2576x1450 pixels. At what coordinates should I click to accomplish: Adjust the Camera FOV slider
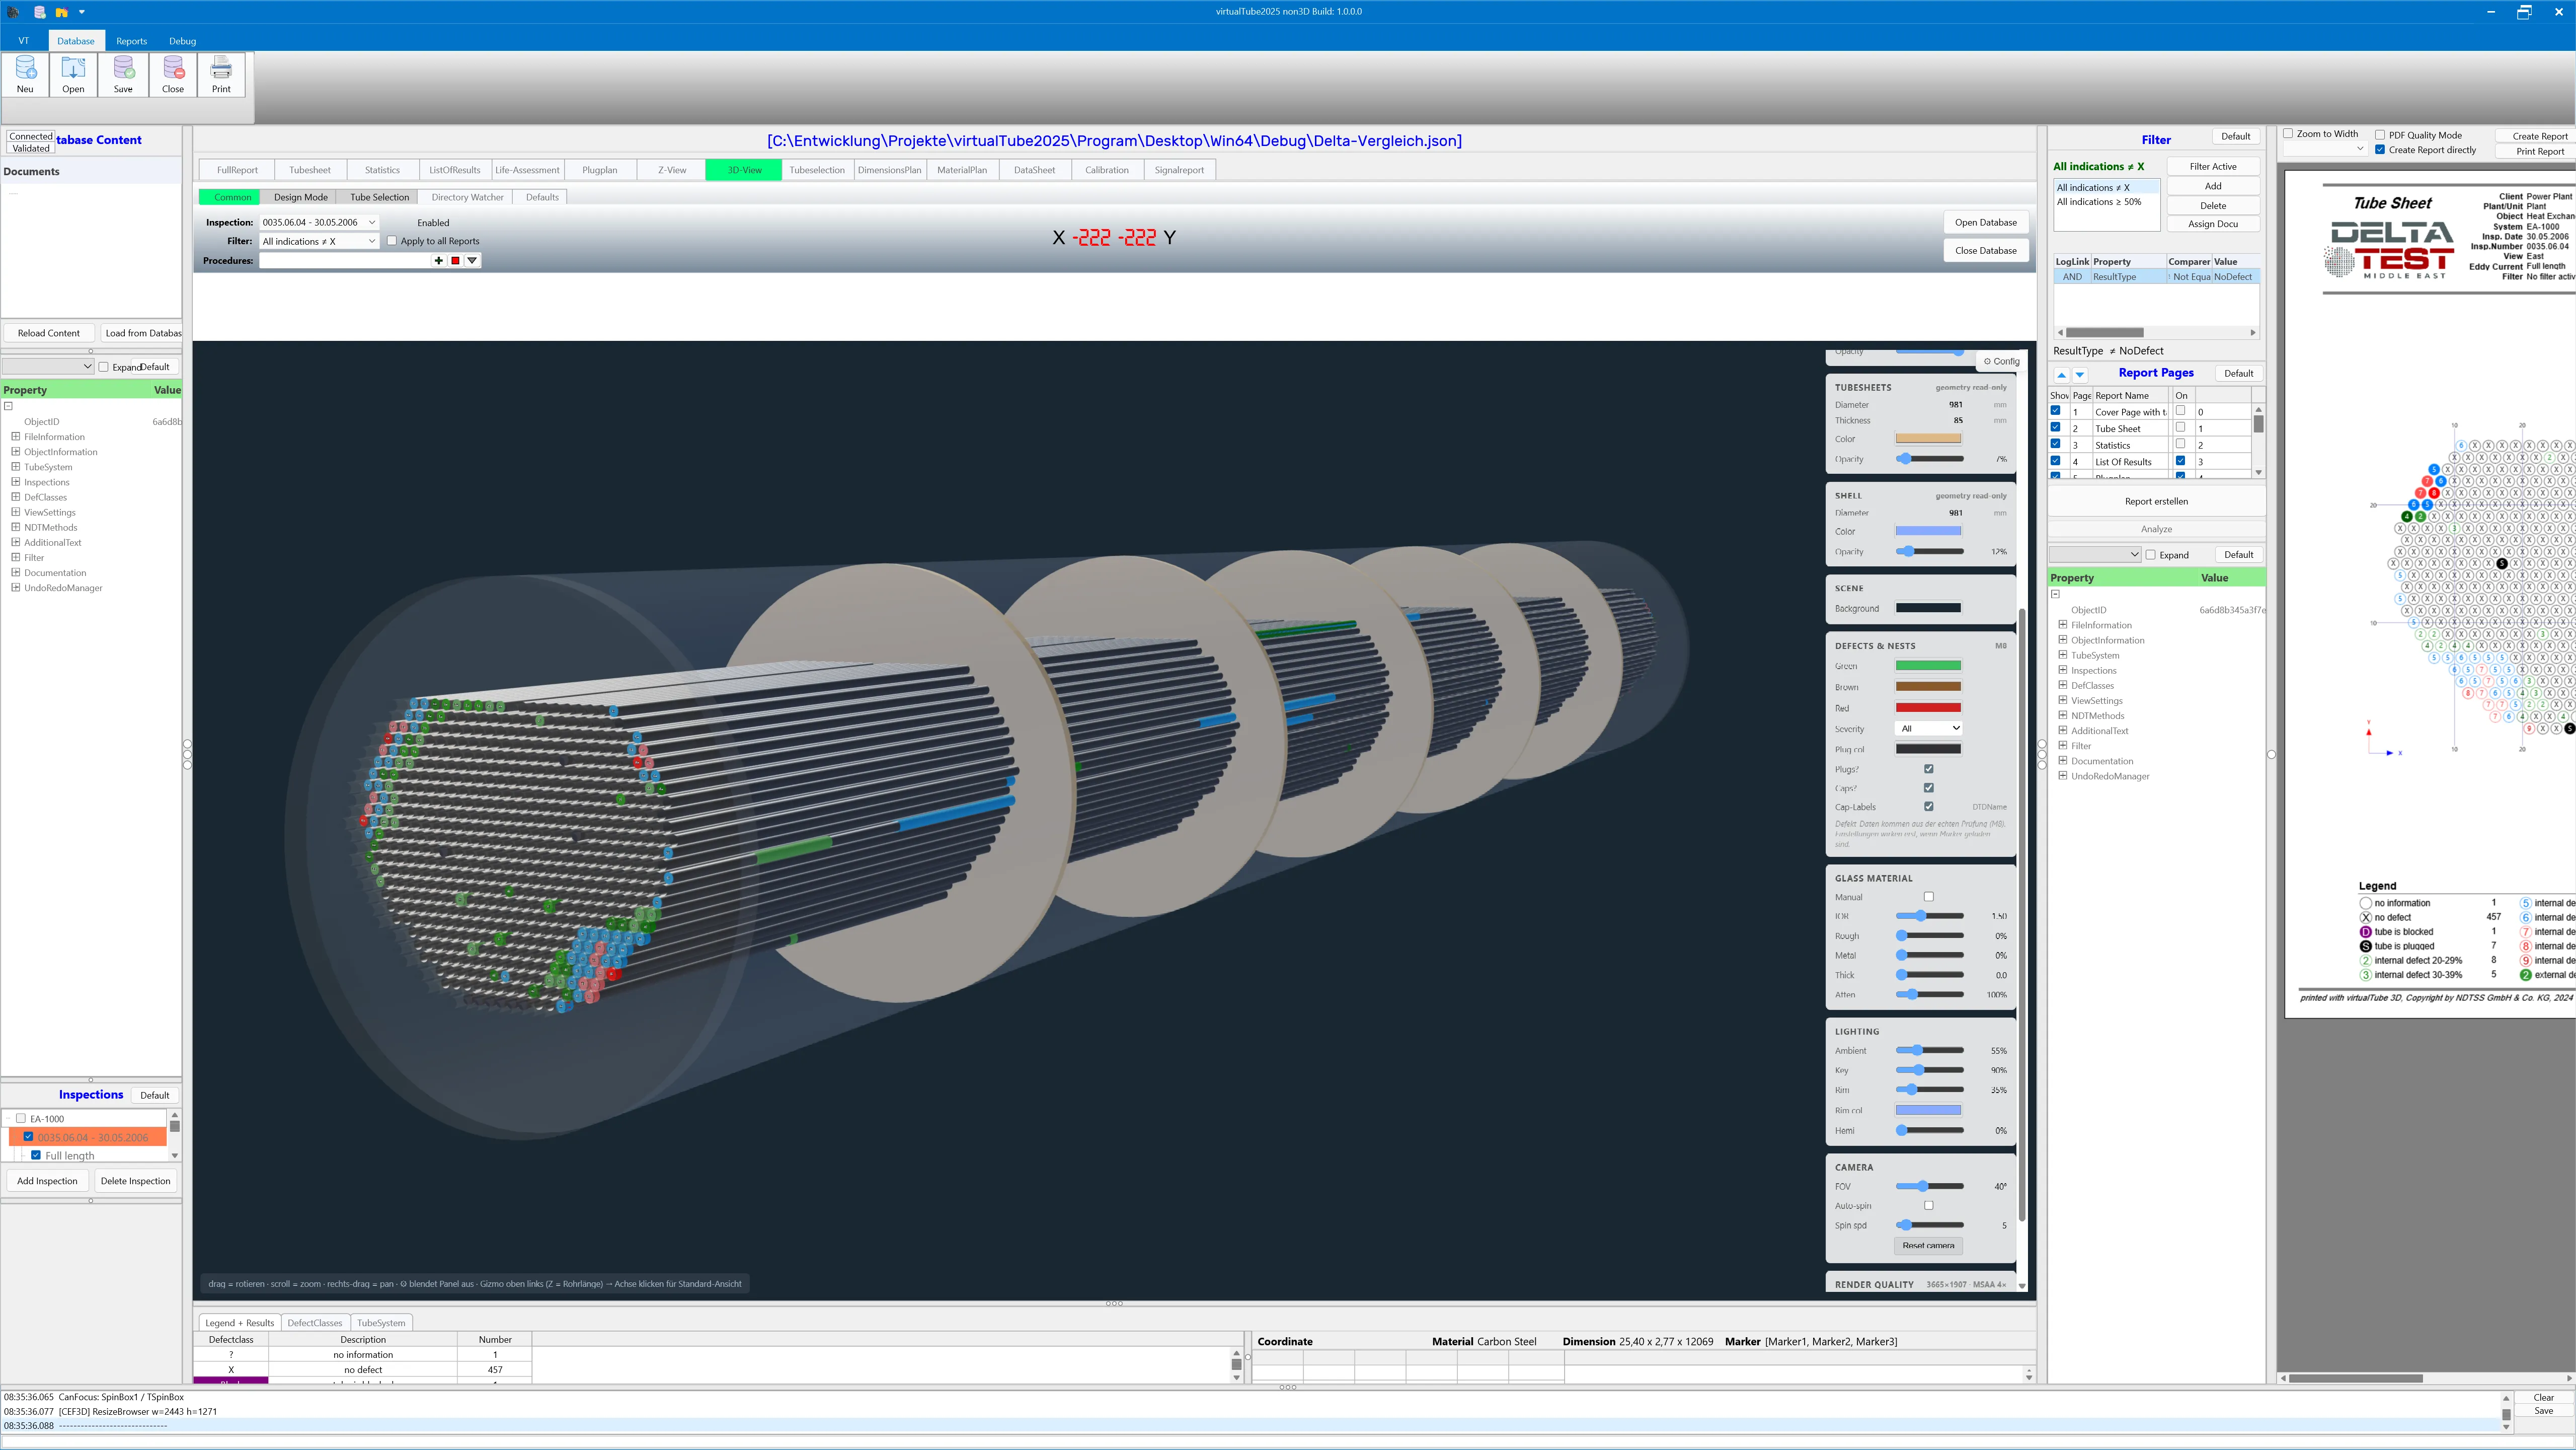1930,1186
